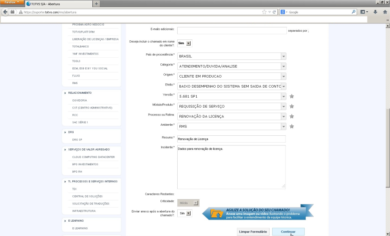390x236 pixels.
Task: Open the Ambiente RMS dropdown
Action: point(283,127)
